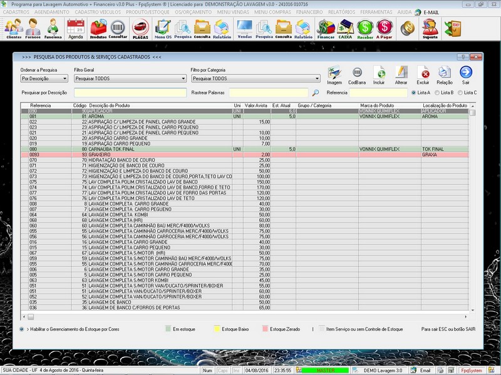Click the Descrição do Produto column header
Viewport: 501px width, 375px height.
pos(110,106)
